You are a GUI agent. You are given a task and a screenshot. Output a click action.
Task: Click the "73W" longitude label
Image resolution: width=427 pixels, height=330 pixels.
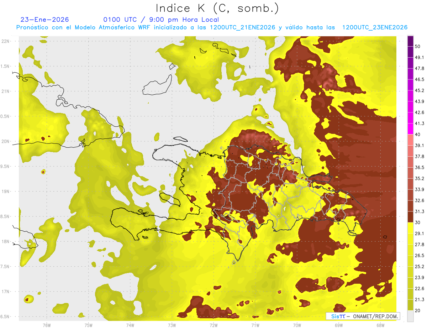pos(172,325)
